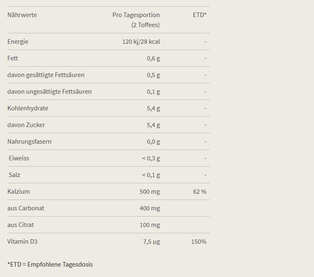Image resolution: width=314 pixels, height=277 pixels.
Task: Click the Vitamin D3 row label
Action: pos(22,242)
